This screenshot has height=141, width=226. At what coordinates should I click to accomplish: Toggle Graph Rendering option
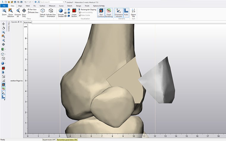tap(109, 13)
